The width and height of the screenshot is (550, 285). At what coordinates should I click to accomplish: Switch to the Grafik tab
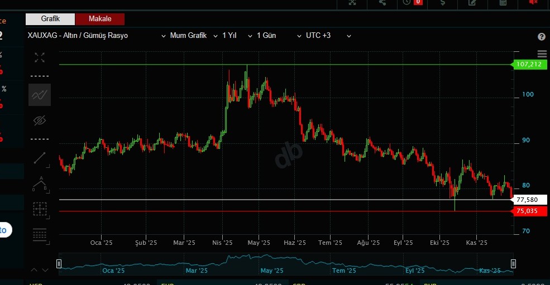(x=50, y=19)
